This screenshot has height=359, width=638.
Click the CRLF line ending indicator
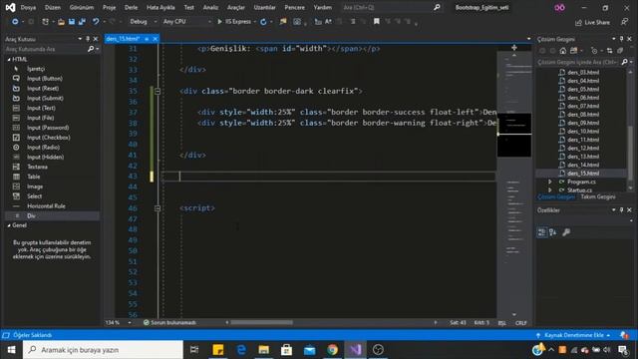click(x=520, y=323)
